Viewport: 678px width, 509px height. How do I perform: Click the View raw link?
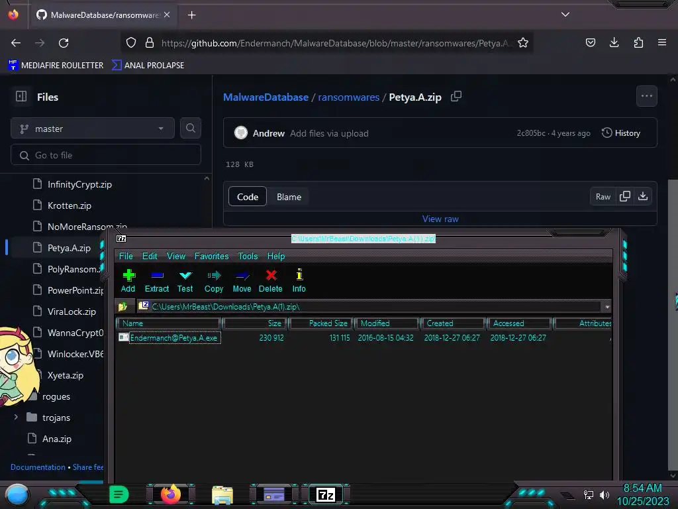(440, 219)
